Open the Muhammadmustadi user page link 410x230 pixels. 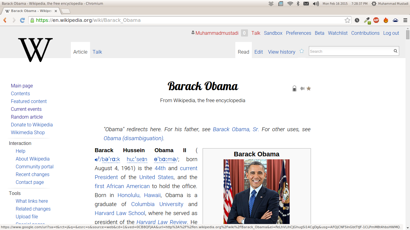click(x=217, y=33)
